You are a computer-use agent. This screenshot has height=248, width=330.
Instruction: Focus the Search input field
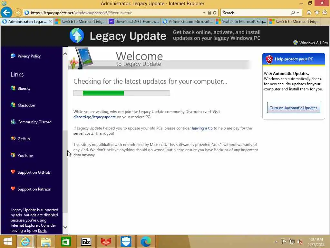tap(256, 13)
